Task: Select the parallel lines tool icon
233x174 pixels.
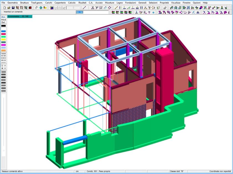Action: point(105,8)
